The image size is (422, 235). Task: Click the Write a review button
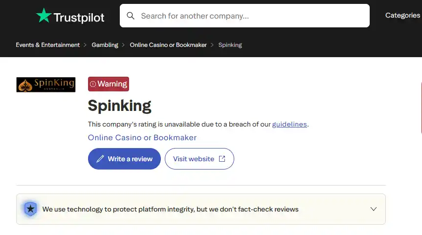(x=124, y=159)
